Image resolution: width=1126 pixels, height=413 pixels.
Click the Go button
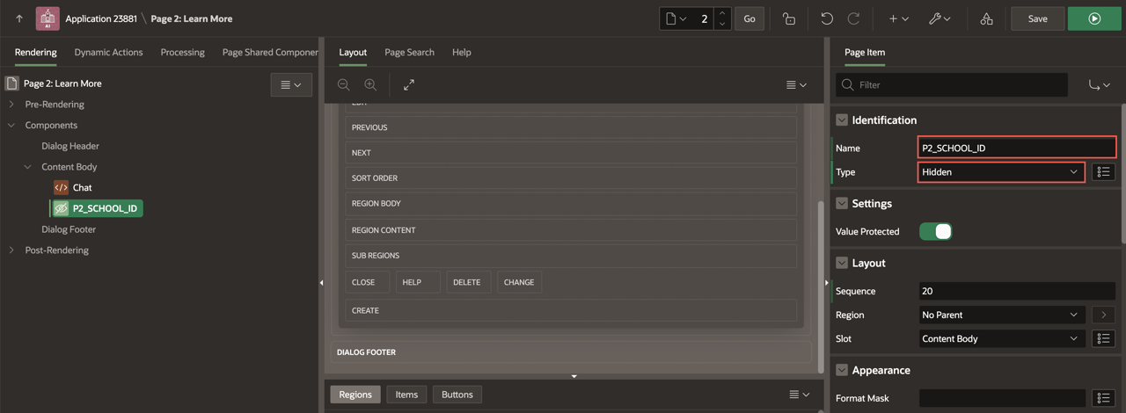(x=749, y=18)
